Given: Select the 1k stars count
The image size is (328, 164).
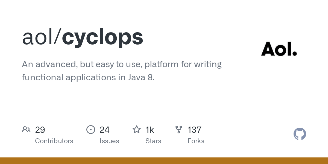Looking at the screenshot, I should pyautogui.click(x=150, y=130).
